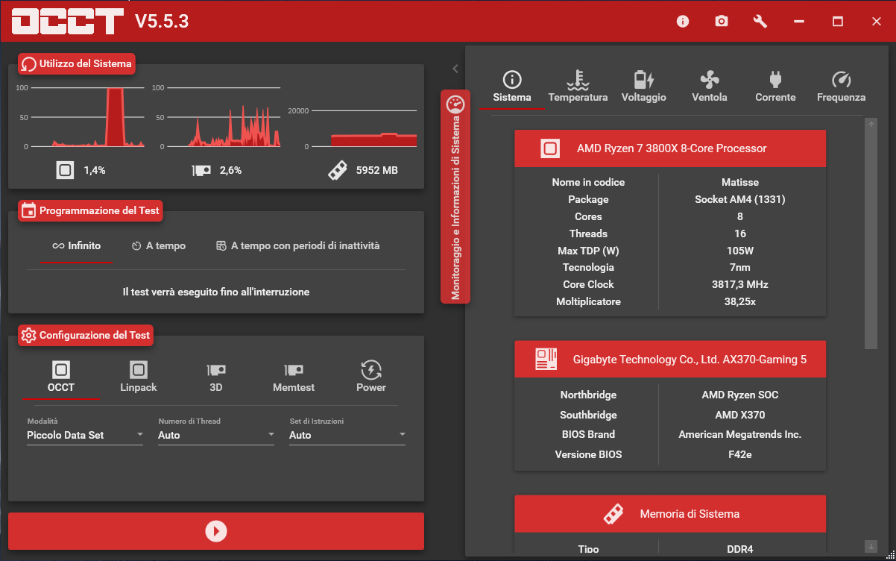896x561 pixels.
Task: Click the DDR4 memory type value
Action: tap(740, 549)
